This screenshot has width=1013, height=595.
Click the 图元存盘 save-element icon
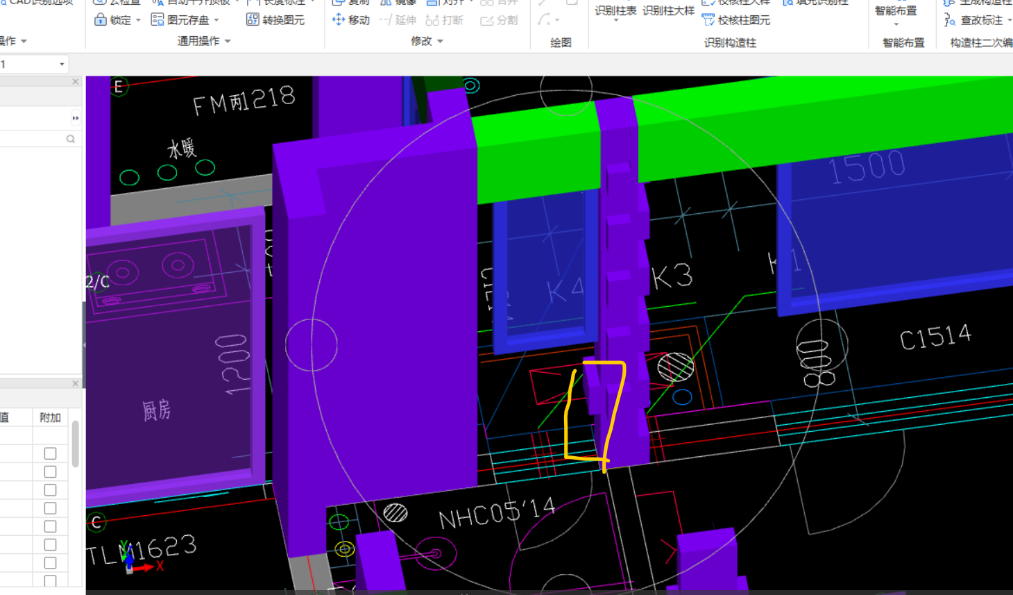pos(158,19)
